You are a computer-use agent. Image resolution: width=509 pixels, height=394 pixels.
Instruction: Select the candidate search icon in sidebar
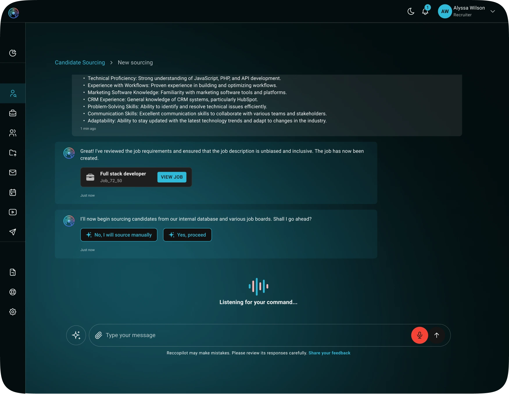pyautogui.click(x=13, y=93)
